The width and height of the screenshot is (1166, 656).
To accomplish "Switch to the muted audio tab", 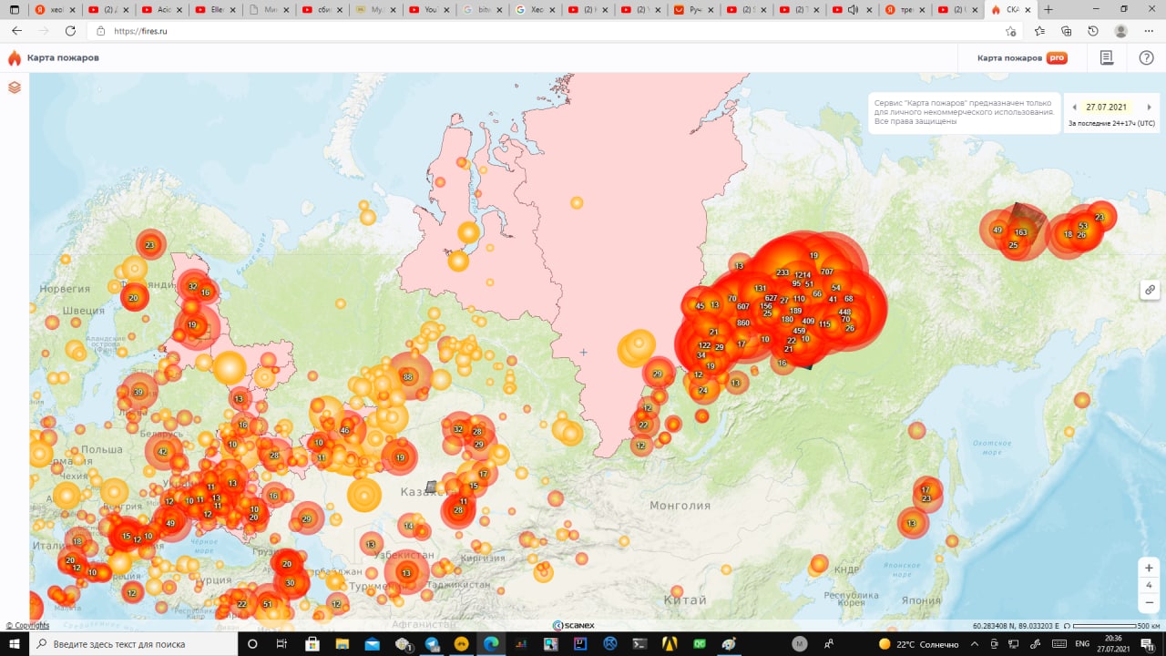I will point(854,9).
